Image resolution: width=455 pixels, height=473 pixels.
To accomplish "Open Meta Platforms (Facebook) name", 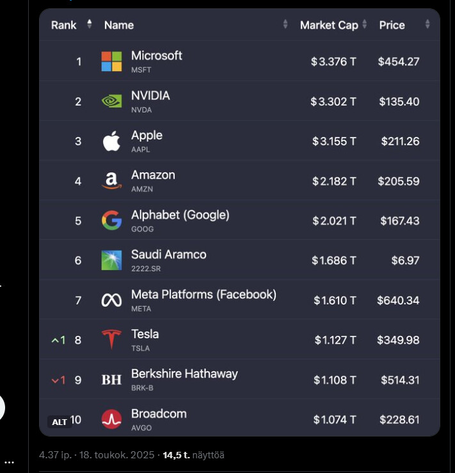I will pos(204,294).
